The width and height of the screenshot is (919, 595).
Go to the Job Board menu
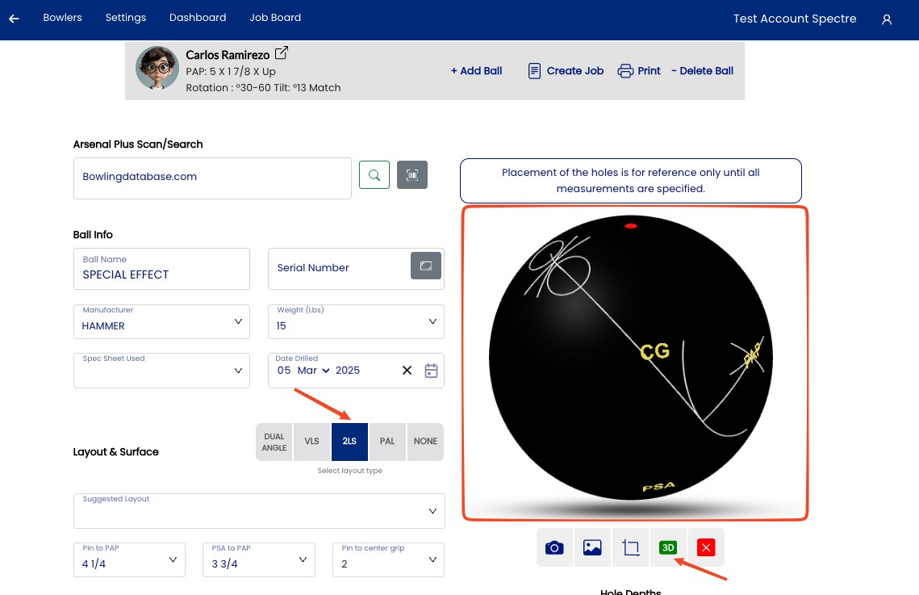coord(275,17)
